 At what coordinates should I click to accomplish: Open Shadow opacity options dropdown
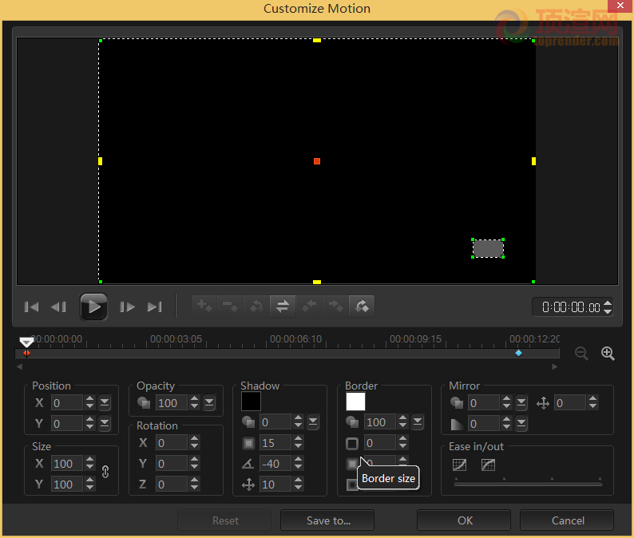click(313, 422)
